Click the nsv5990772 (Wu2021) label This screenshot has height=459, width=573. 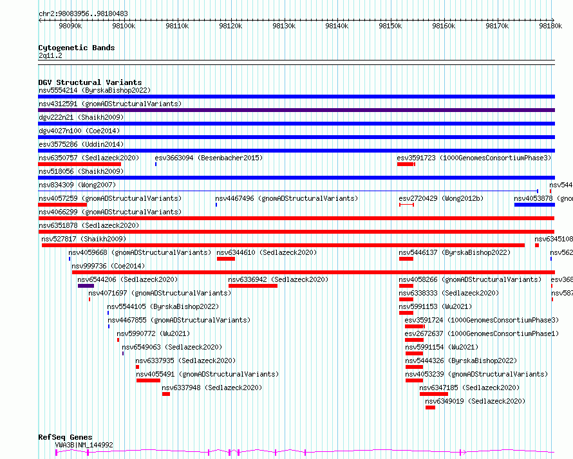click(x=153, y=333)
